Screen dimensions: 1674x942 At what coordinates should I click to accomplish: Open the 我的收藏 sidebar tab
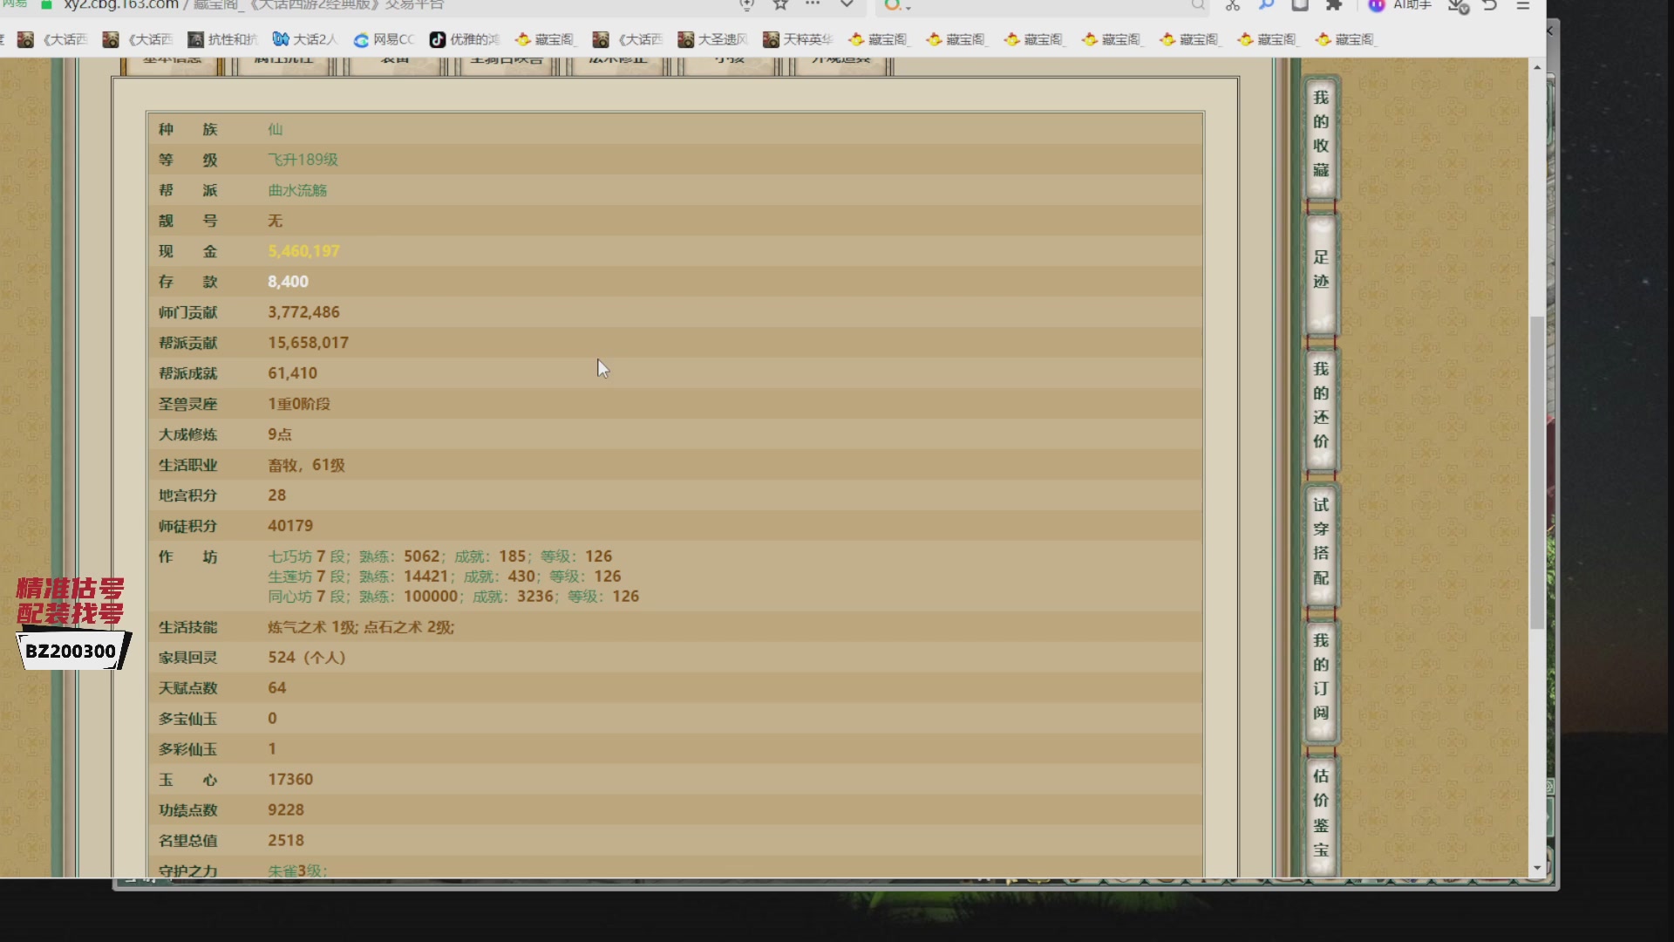1321,135
